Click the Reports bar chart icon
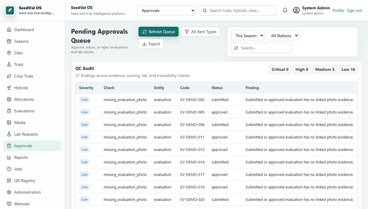 pos(9,157)
